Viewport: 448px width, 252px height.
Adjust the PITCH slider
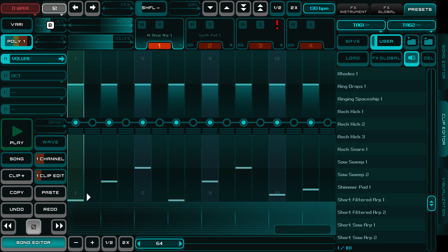pos(100,25)
